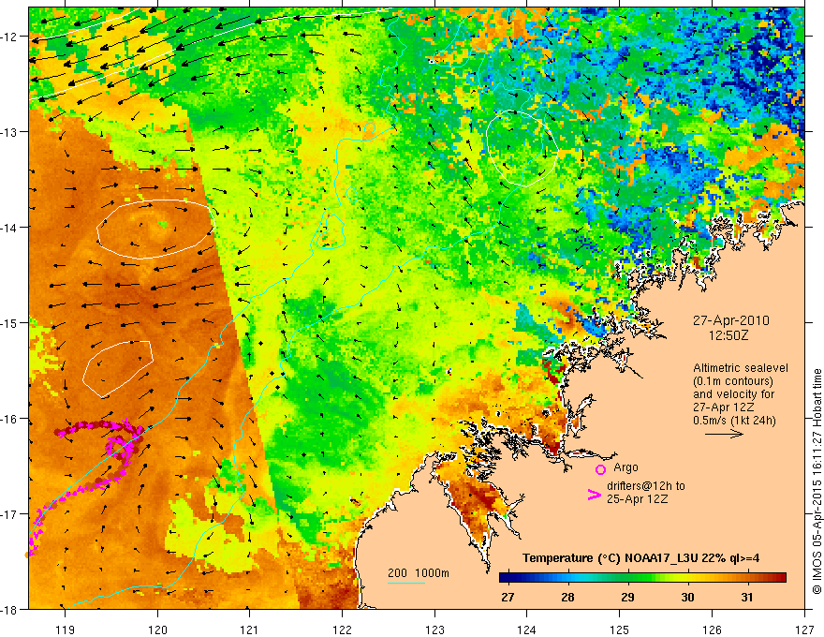Click latitude axis label '-16'
This screenshot has height=637, width=824.
point(9,419)
